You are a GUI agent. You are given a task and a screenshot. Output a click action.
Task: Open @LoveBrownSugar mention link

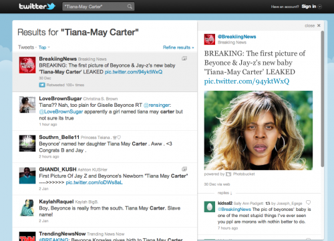(61, 111)
